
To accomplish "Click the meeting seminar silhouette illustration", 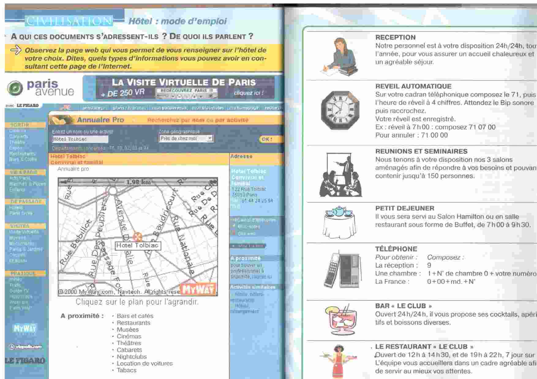I will coord(341,175).
